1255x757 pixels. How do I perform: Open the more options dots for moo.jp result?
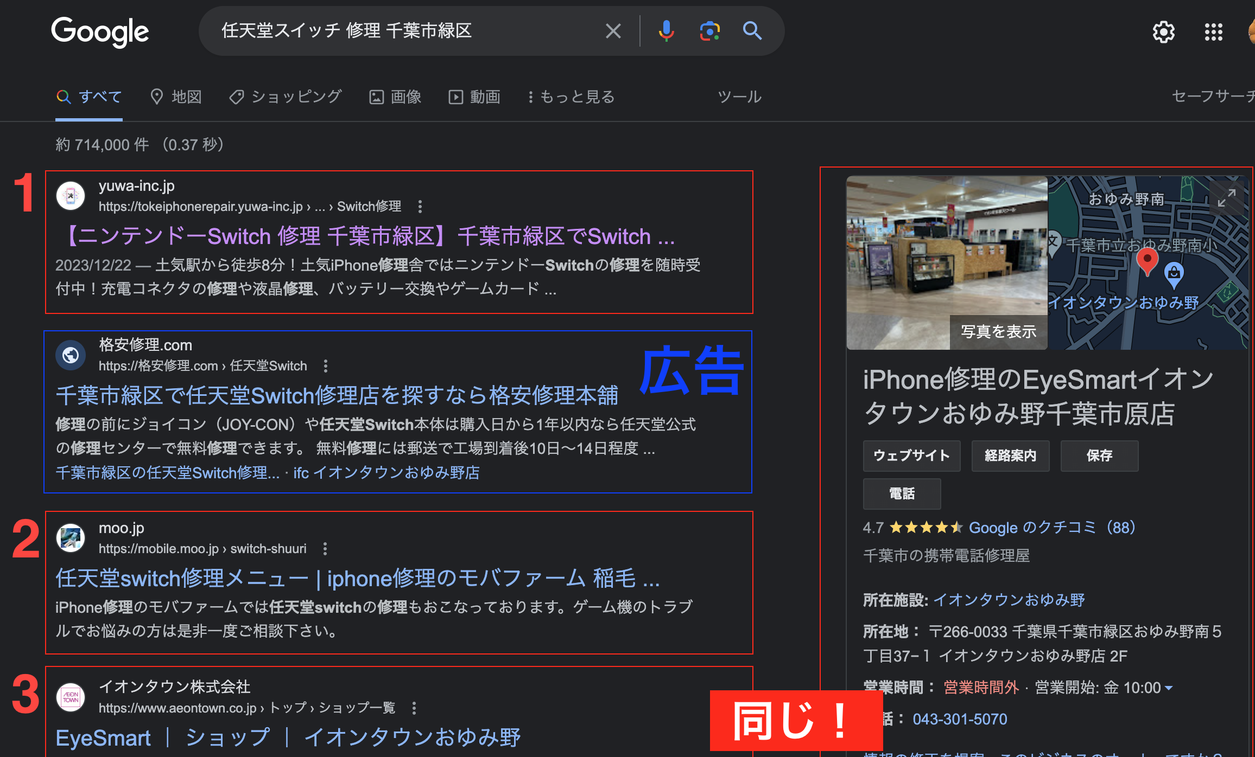pos(325,549)
